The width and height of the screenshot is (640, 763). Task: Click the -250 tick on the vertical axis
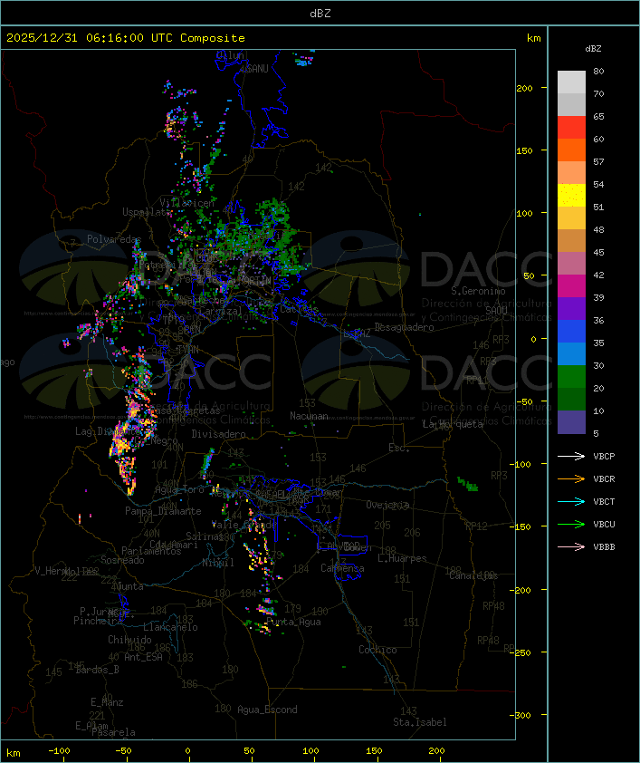(x=522, y=652)
